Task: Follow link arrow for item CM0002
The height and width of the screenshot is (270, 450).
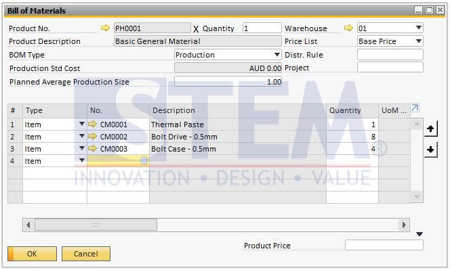Action: coord(92,137)
